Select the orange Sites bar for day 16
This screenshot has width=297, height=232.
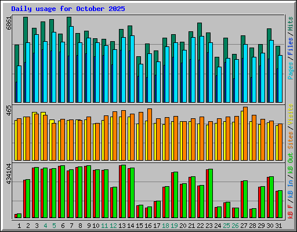[x=150, y=135]
